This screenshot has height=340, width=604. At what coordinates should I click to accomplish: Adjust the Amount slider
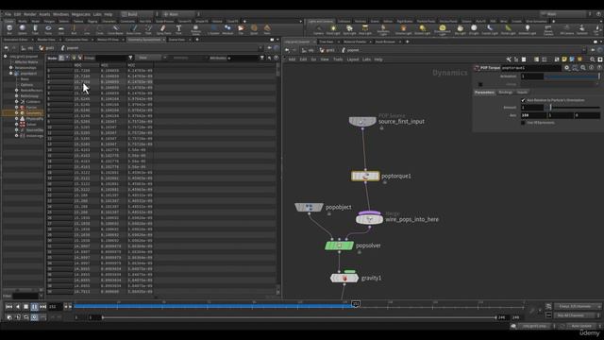pos(572,108)
